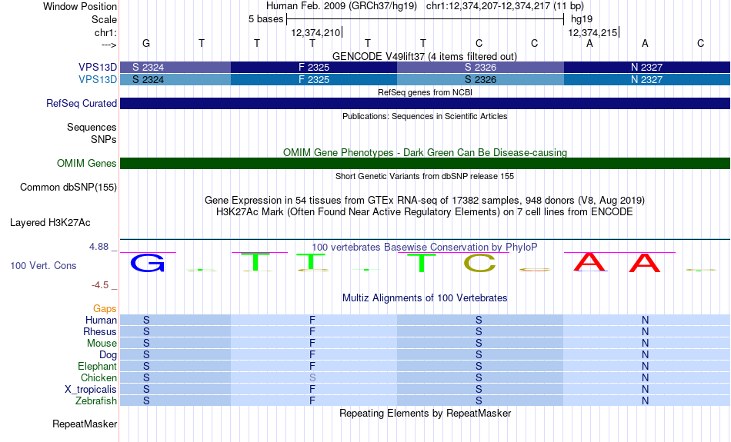Image resolution: width=731 pixels, height=442 pixels.
Task: Click N 2327 codon in navy VPS13D row
Action: point(646,67)
